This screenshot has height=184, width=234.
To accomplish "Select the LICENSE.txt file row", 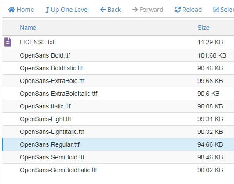I will 118,42.
